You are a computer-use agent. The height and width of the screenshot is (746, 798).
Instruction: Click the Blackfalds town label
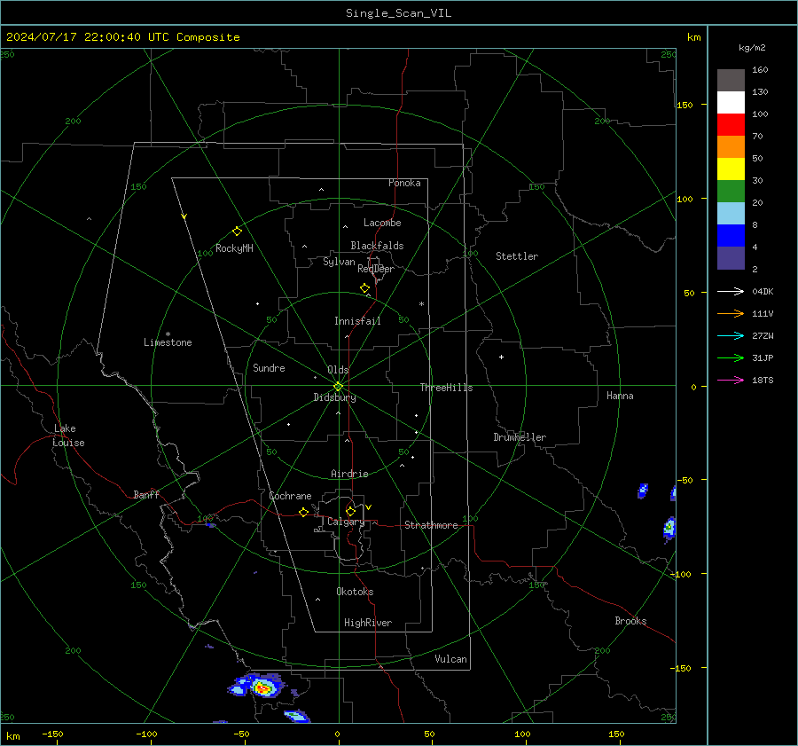377,246
